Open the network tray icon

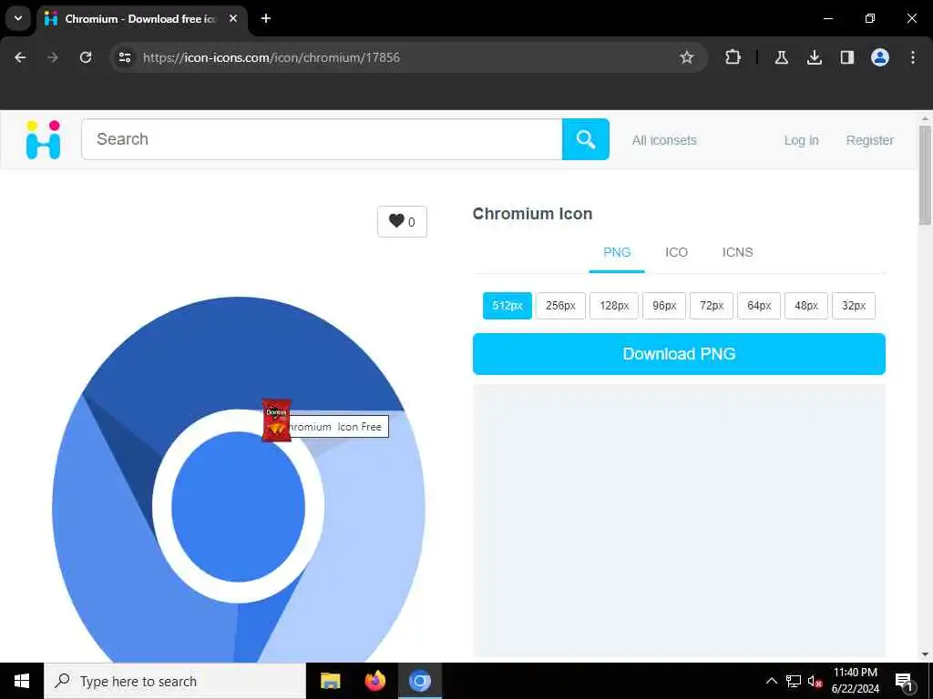point(794,681)
